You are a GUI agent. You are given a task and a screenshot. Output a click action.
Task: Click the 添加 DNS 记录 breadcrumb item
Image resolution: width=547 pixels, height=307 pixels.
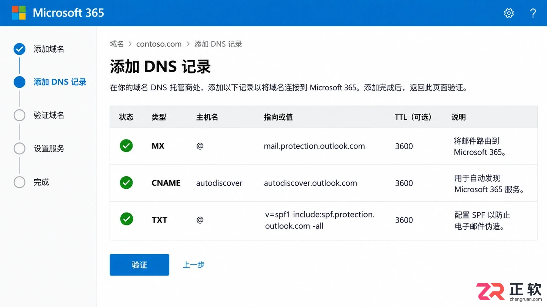point(218,44)
